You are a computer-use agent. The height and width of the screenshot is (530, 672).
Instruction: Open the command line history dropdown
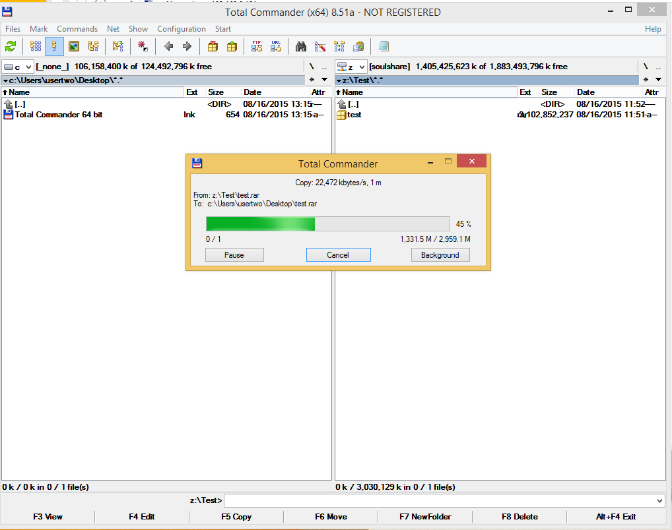click(x=659, y=500)
